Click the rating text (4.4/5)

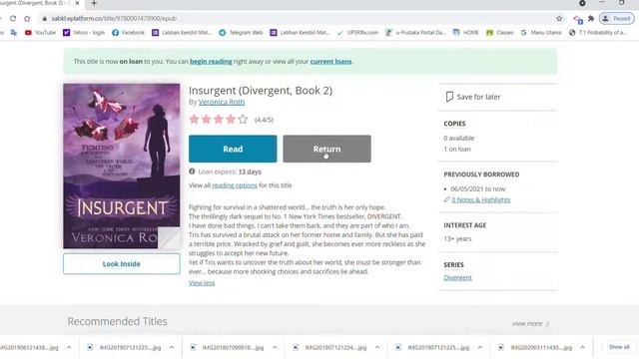[264, 120]
